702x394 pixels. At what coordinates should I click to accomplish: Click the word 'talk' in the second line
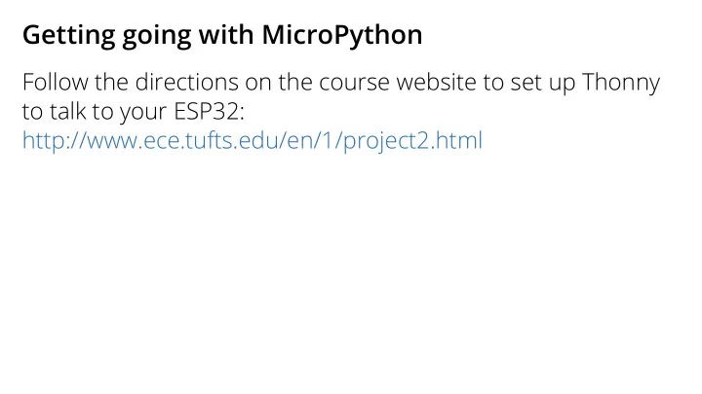click(67, 111)
